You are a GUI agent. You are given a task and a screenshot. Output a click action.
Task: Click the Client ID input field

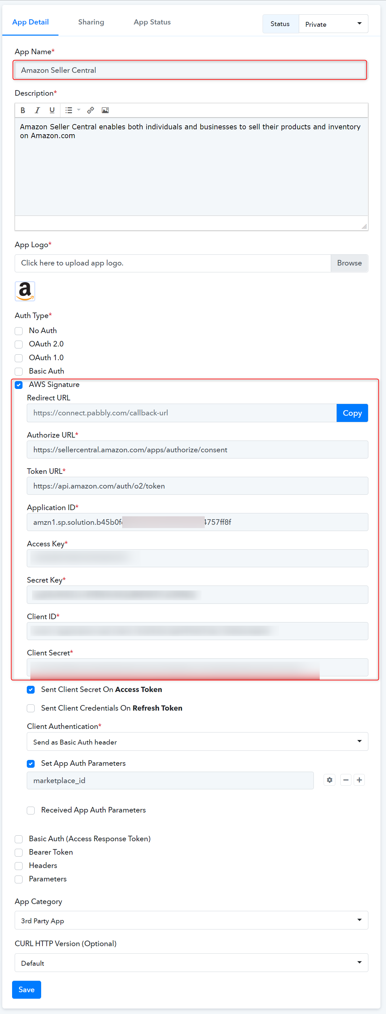(x=197, y=631)
